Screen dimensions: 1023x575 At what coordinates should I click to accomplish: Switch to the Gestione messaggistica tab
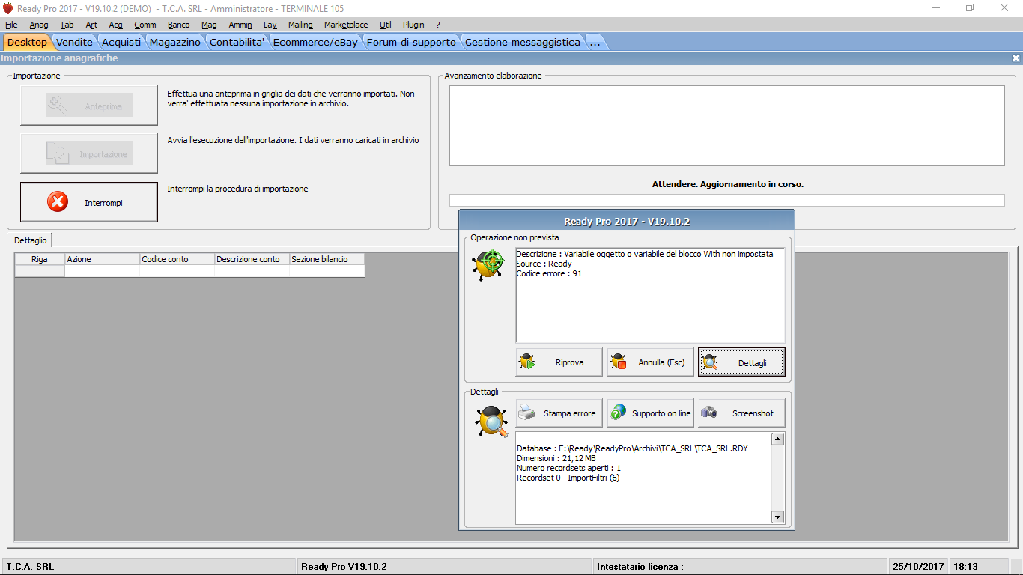pos(523,42)
